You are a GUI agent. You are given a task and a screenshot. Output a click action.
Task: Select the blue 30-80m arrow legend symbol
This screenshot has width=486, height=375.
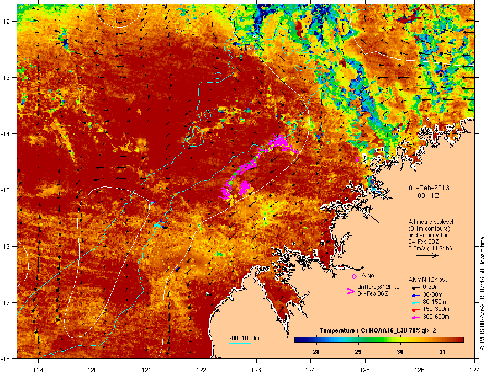tap(415, 295)
